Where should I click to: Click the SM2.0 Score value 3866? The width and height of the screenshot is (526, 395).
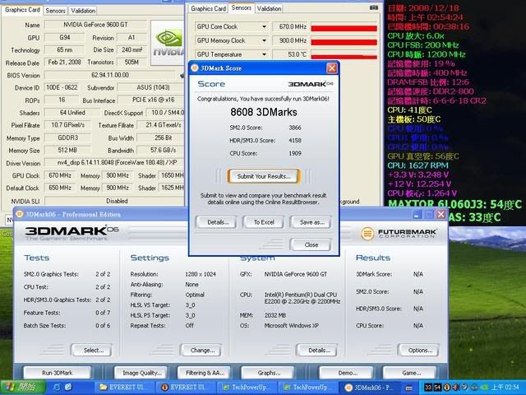pos(295,128)
